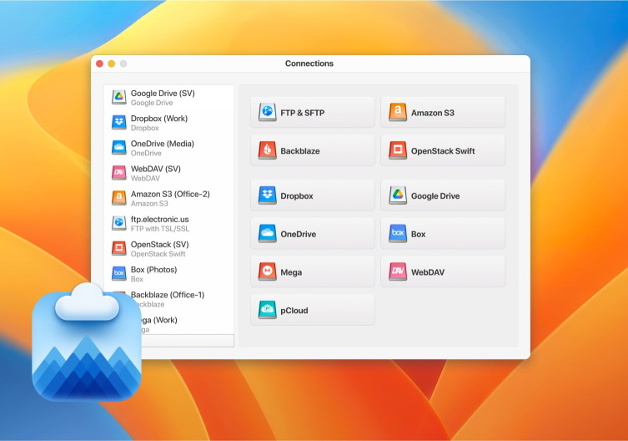The image size is (628, 441).
Task: Choose the Google Drive connection button
Action: (443, 195)
